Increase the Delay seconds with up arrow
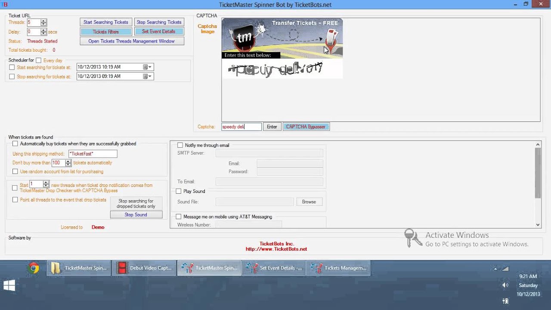The height and width of the screenshot is (310, 551). pos(43,30)
